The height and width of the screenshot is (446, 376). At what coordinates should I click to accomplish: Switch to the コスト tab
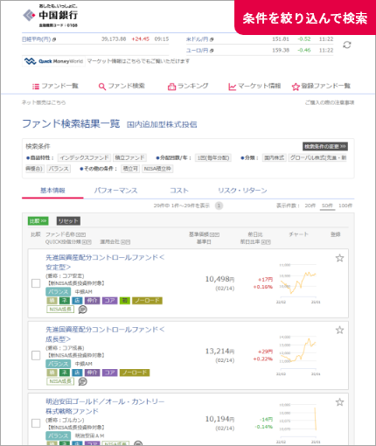[x=179, y=191]
